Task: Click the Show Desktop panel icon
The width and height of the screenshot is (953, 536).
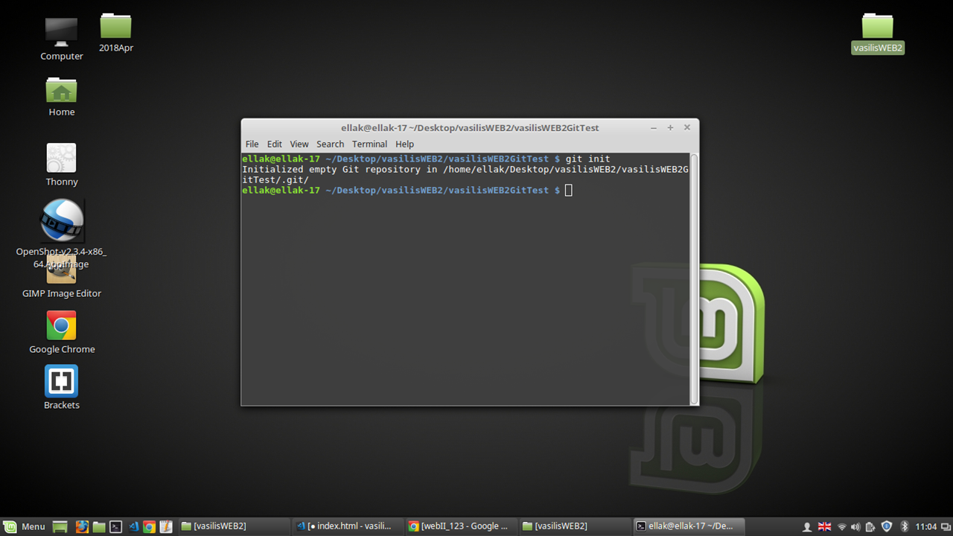Action: (61, 526)
